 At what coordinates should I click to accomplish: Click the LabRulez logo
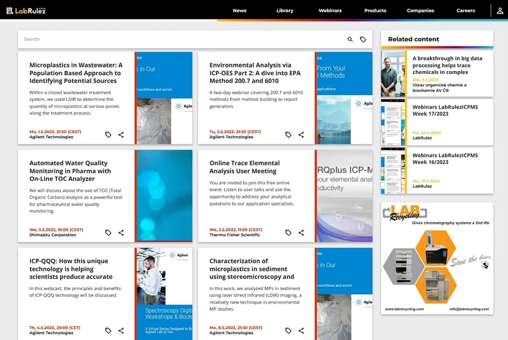pyautogui.click(x=26, y=11)
